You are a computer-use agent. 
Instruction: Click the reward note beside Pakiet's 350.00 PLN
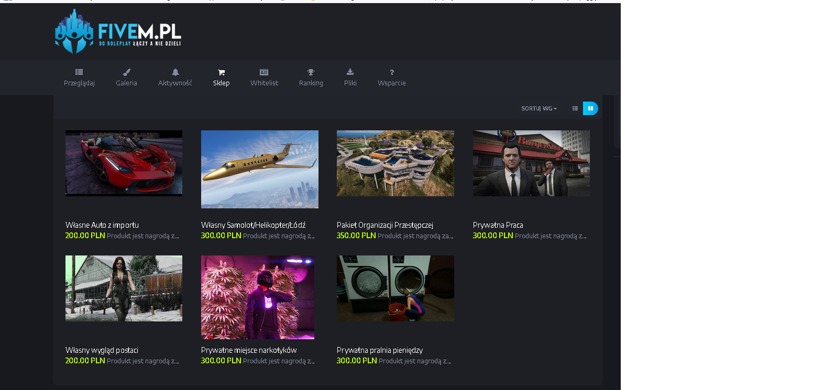pos(416,236)
